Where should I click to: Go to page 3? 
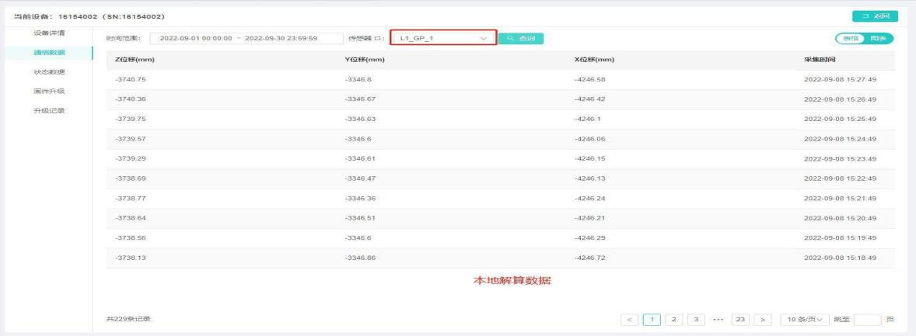coord(697,318)
